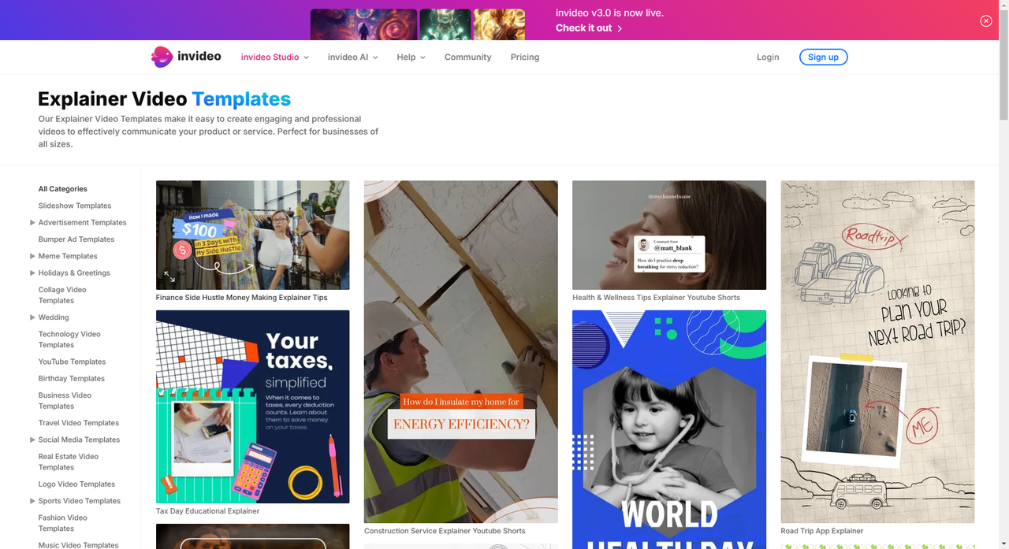Screen dimensions: 1009x549
Task: Click the arrow next to Check it out
Action: pos(620,28)
